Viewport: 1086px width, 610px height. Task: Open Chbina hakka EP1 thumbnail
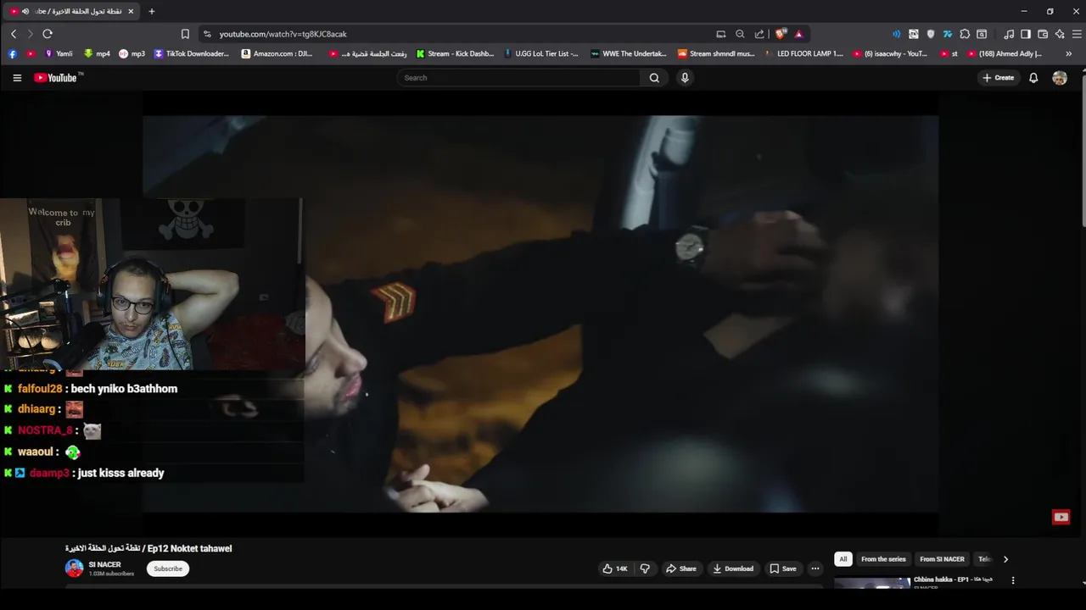tap(872, 582)
